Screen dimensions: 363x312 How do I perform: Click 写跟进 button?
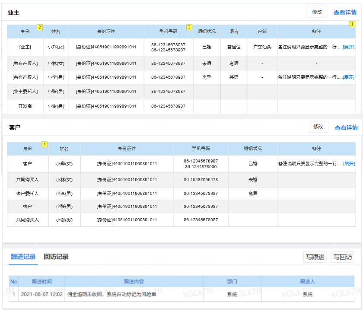coord(315,257)
